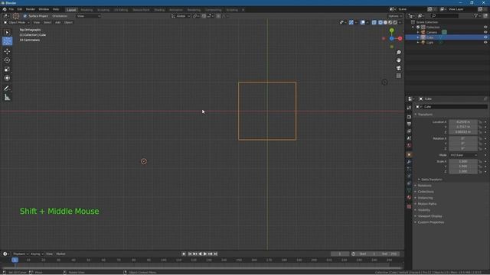Screen dimensions: 490x275
Task: Open the Scene properties tab
Action: pyautogui.click(x=409, y=138)
